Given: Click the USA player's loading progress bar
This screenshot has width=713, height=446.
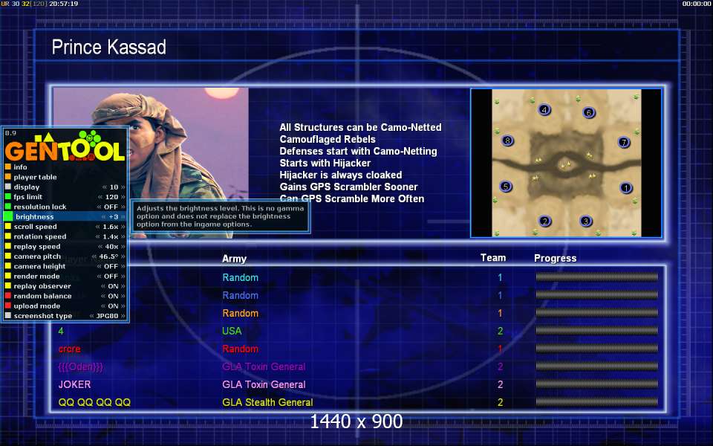Looking at the screenshot, I should coord(596,330).
